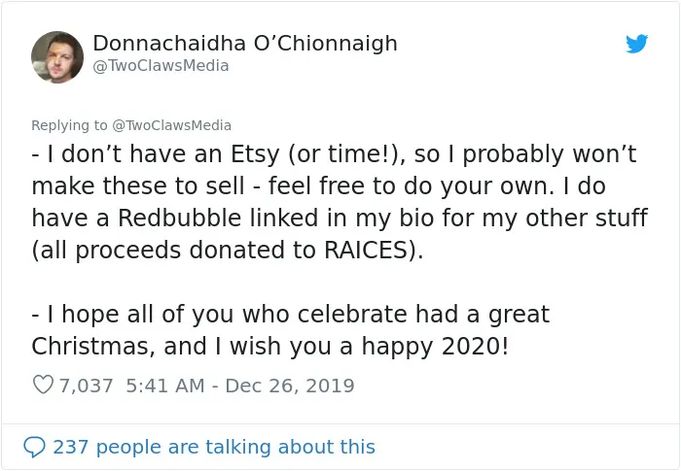Click the 7,037 likes count
This screenshot has height=471, width=681.
click(x=86, y=386)
